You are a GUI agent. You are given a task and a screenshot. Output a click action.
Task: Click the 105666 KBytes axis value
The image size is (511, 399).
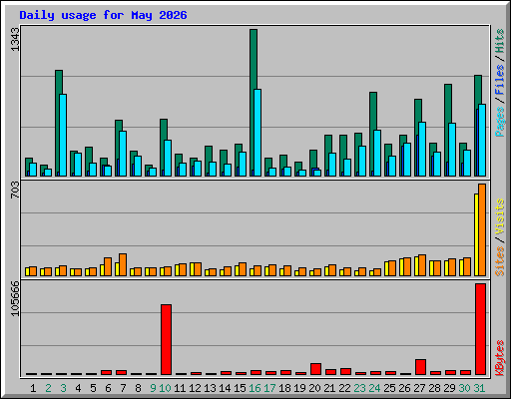tap(15, 298)
